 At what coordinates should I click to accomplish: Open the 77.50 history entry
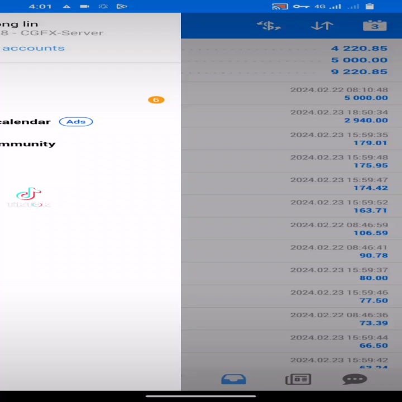tap(291, 296)
